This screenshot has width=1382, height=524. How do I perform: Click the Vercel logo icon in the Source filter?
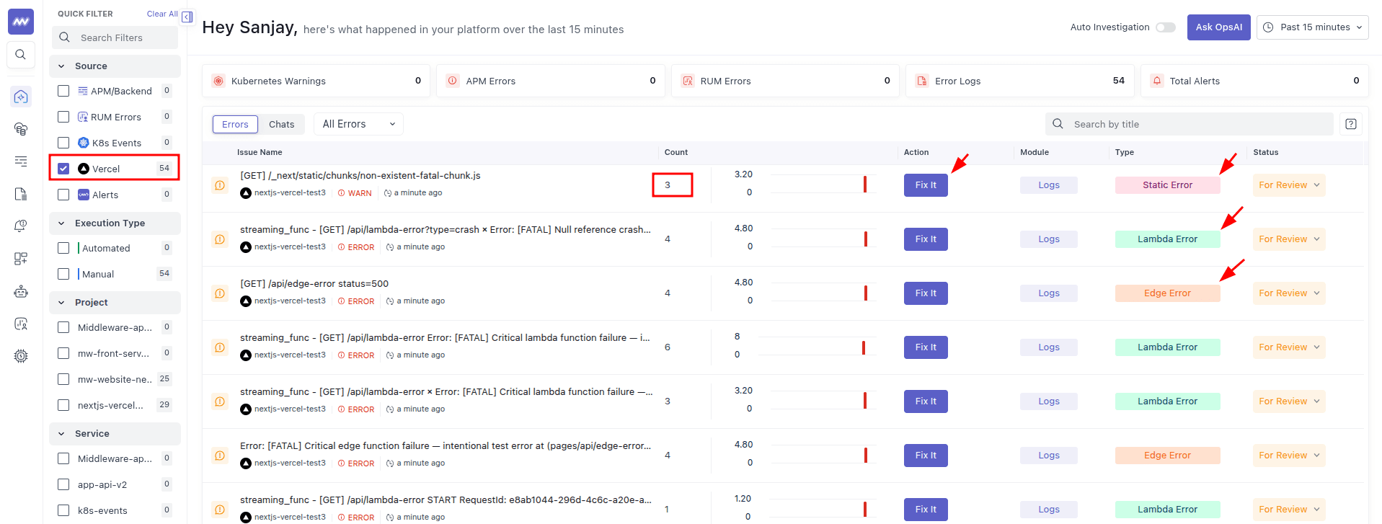click(84, 169)
